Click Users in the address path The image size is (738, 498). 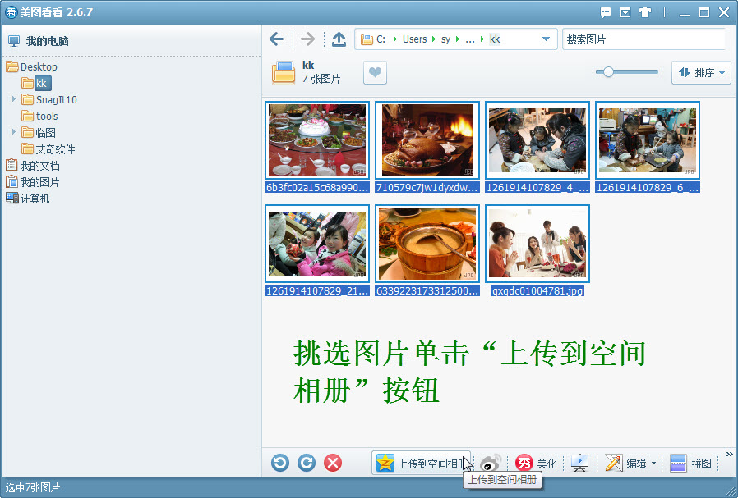click(415, 39)
